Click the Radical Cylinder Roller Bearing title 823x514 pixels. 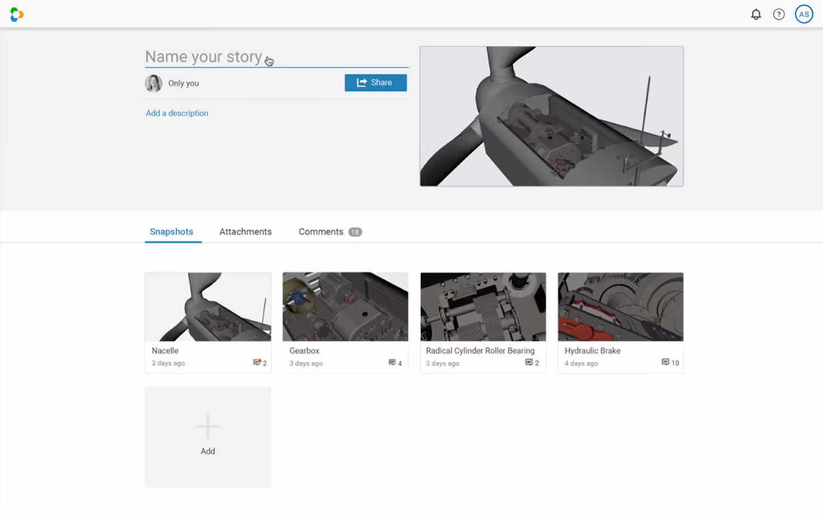(480, 351)
